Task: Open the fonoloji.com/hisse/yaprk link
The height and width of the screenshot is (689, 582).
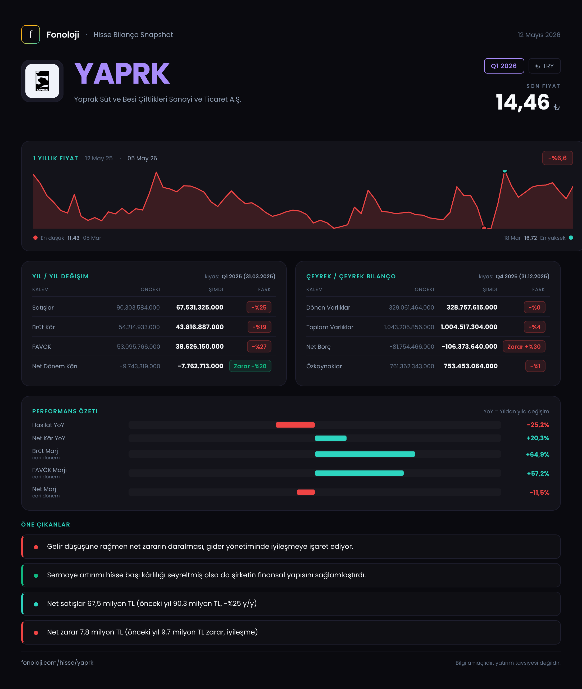Action: 57,663
